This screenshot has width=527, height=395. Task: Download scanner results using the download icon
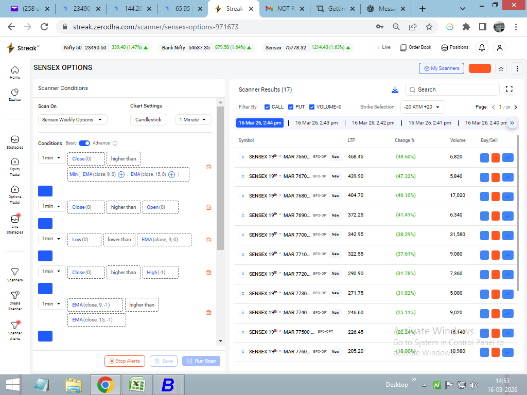(395, 90)
